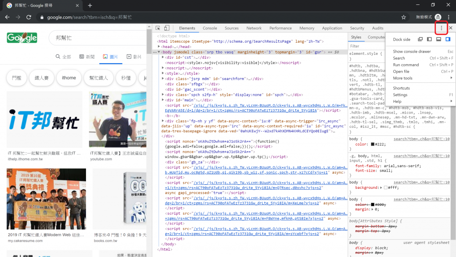The image size is (456, 257).
Task: Expand the div id="searchform" node
Action: pyautogui.click(x=163, y=78)
